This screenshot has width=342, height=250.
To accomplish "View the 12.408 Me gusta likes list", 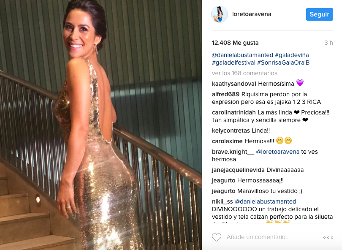I will [235, 43].
